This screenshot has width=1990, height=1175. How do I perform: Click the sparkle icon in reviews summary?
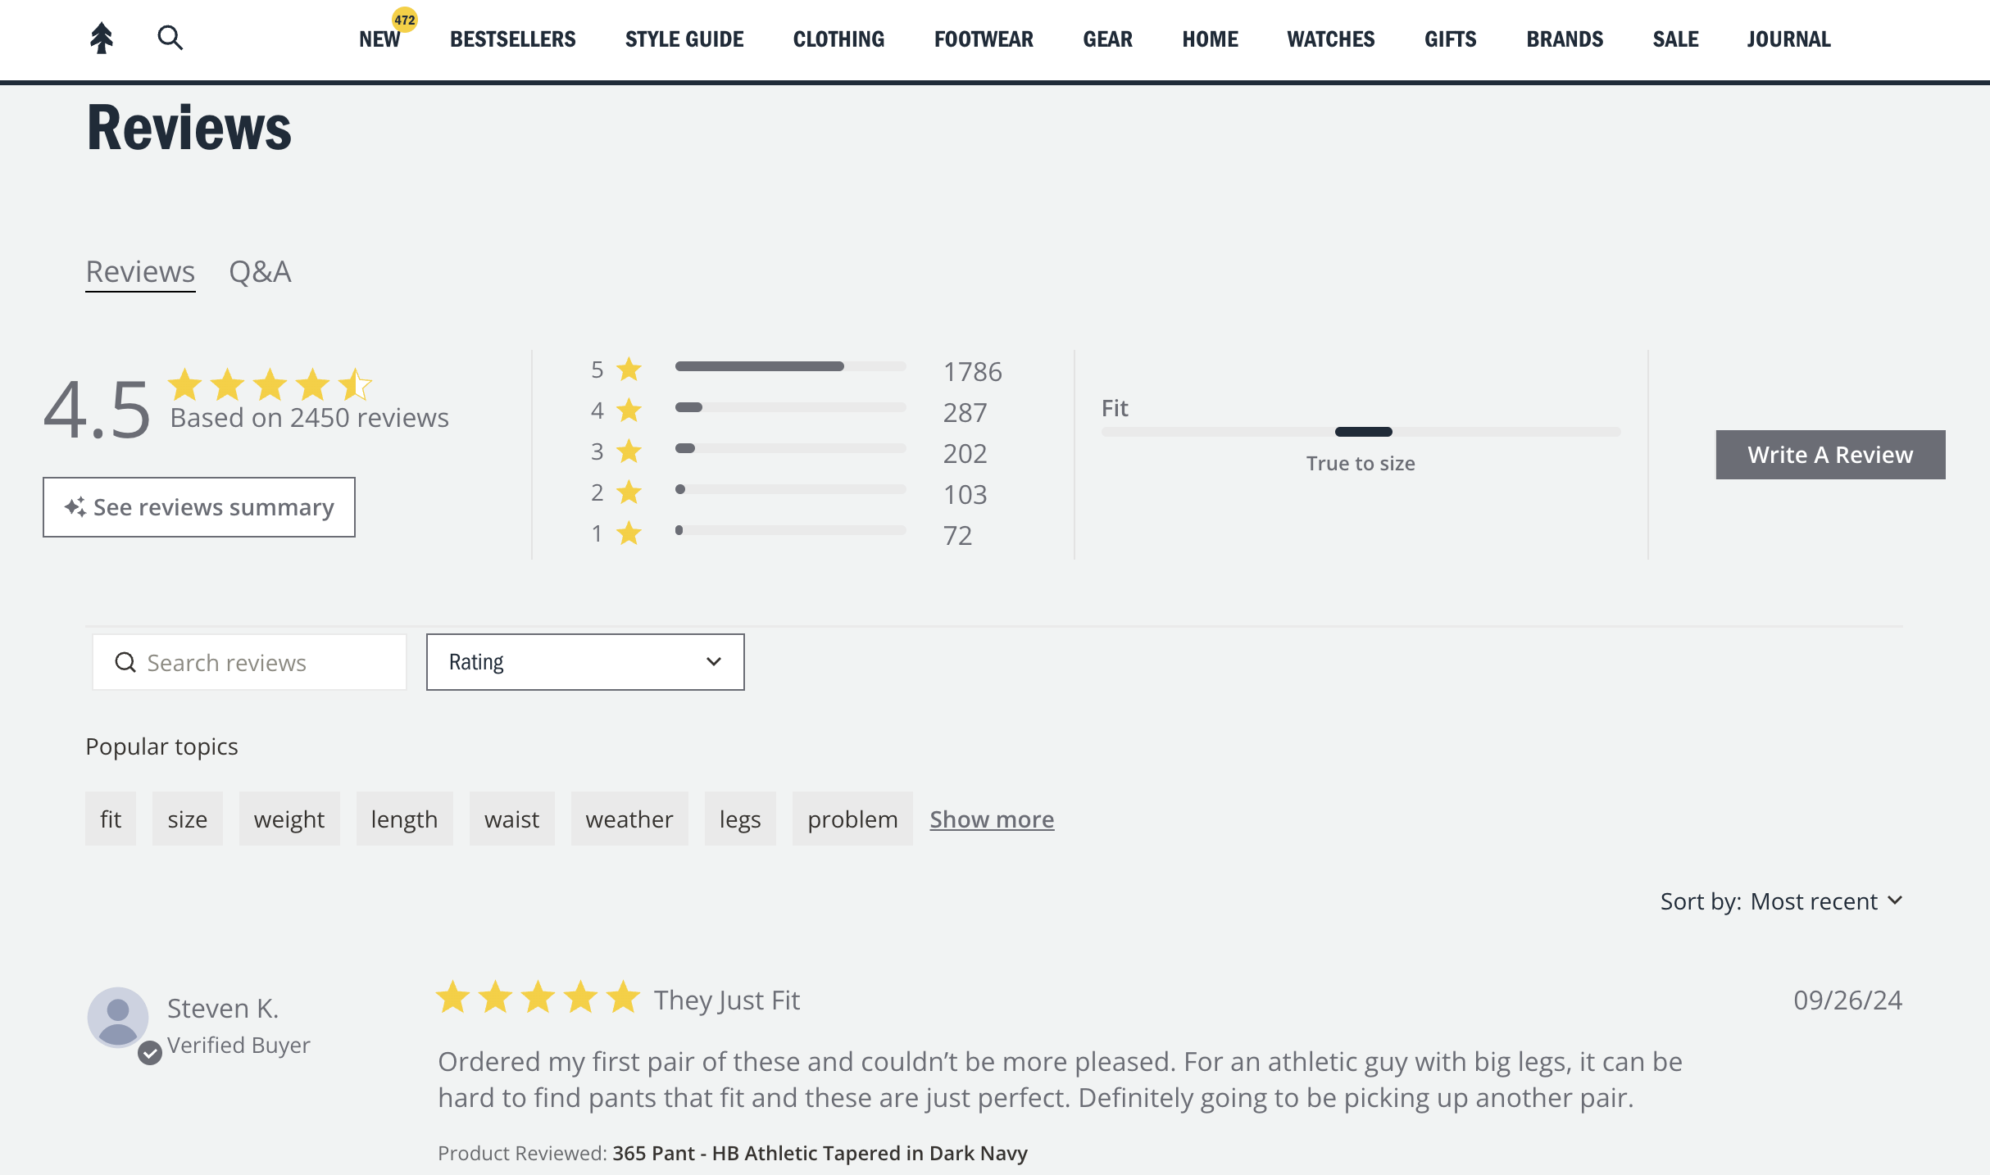[75, 507]
